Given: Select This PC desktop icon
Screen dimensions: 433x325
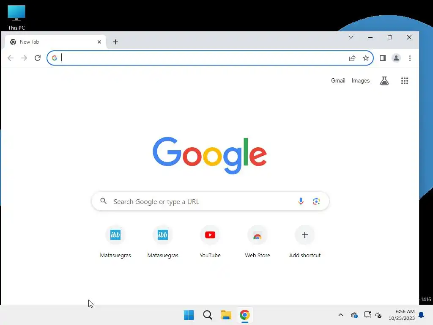Looking at the screenshot, I should pyautogui.click(x=16, y=17).
